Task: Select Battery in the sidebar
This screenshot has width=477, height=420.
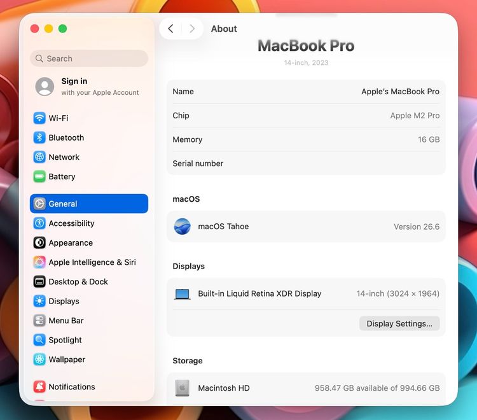Action: click(x=89, y=176)
